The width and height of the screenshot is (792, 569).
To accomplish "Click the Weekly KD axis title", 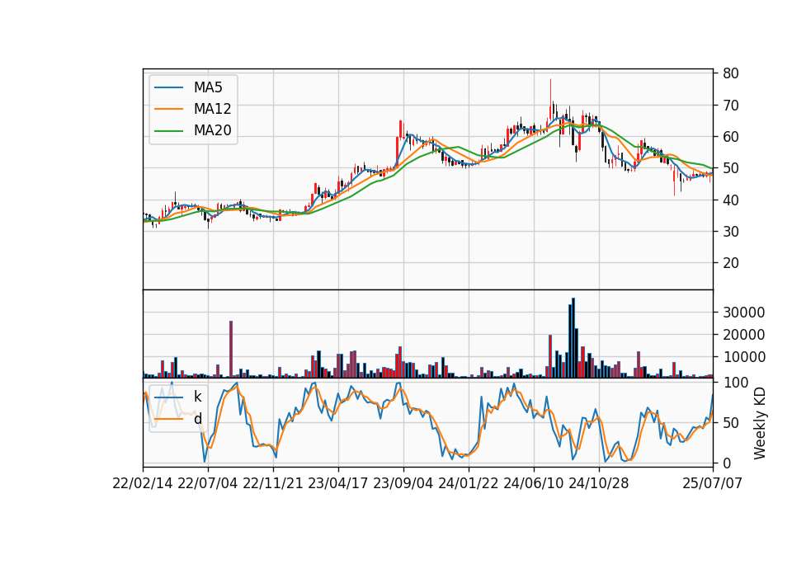I will tap(759, 423).
